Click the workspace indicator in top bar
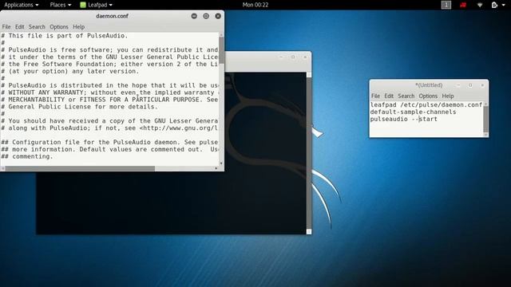Screen dimensions: 511x287 pos(446,5)
